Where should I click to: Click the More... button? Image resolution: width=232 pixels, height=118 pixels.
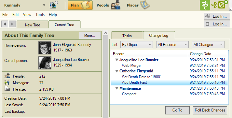pyautogui.click(x=90, y=36)
